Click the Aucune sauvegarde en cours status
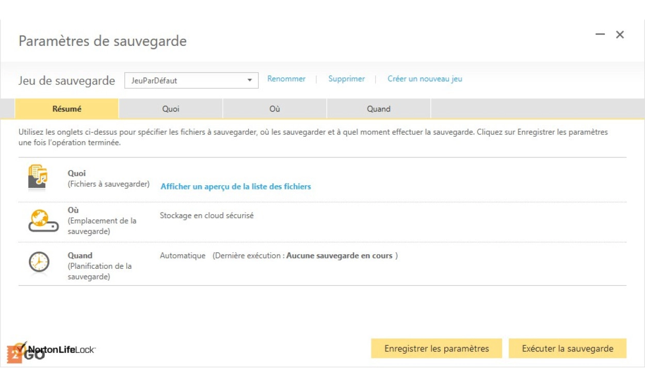The image size is (645, 387). pyautogui.click(x=339, y=255)
